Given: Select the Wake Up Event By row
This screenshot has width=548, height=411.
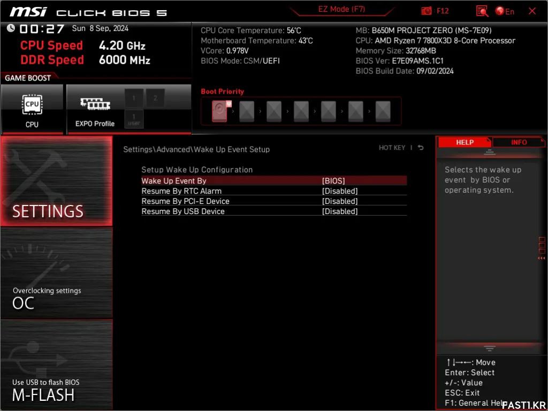Looking at the screenshot, I should (274, 181).
